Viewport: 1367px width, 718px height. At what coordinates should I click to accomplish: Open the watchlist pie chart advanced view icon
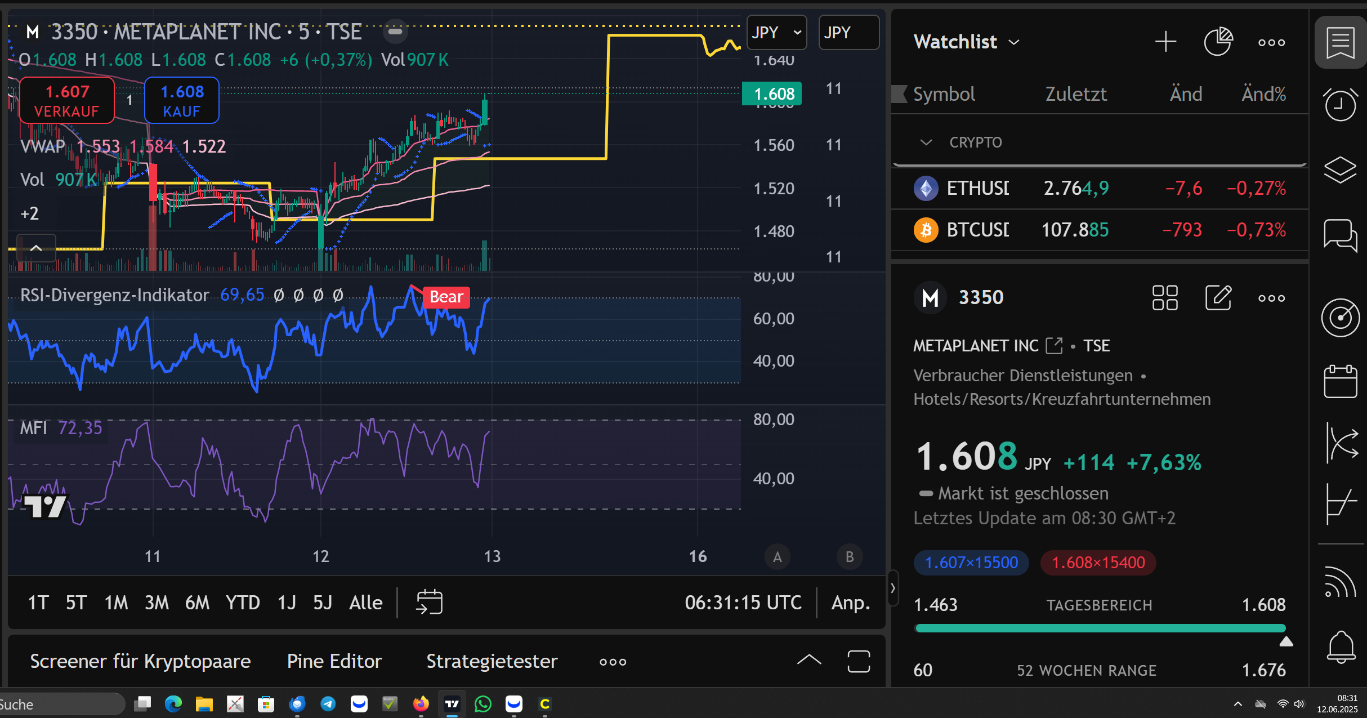click(1218, 42)
